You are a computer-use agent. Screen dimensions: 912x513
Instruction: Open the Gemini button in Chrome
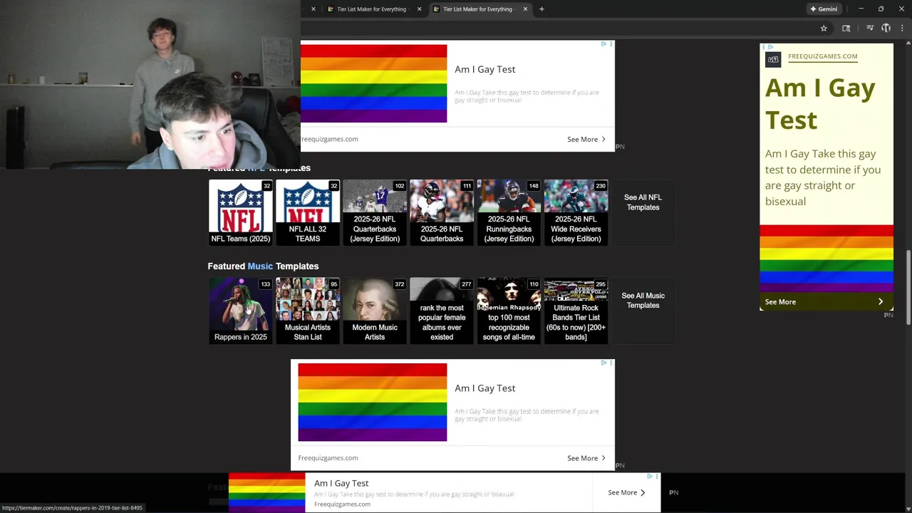(824, 9)
